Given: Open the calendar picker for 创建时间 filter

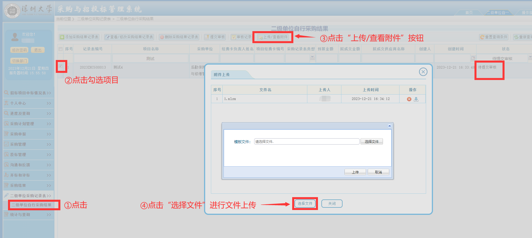Looking at the screenshot, I should point(473,58).
